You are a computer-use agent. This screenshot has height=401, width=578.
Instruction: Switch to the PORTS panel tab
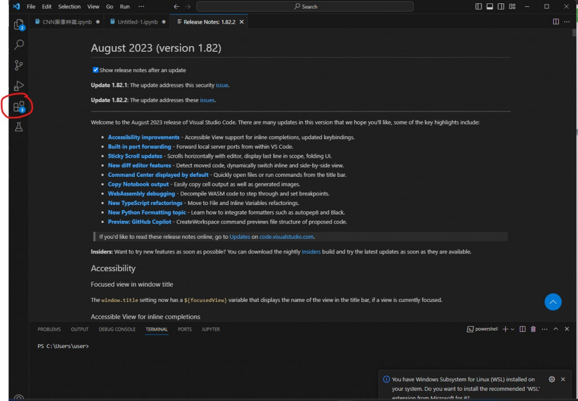[185, 329]
